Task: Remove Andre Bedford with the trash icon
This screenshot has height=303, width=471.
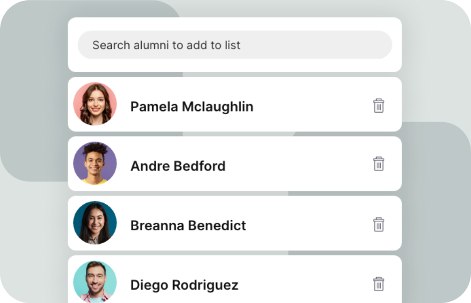Action: coord(379,164)
